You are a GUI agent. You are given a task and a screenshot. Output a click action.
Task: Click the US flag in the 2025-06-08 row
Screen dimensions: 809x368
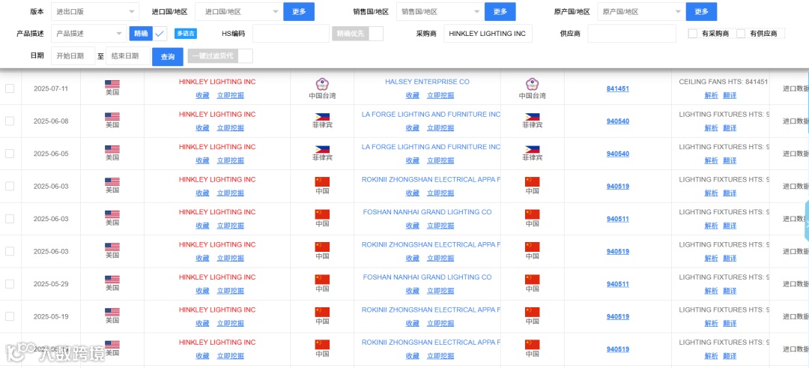point(112,117)
